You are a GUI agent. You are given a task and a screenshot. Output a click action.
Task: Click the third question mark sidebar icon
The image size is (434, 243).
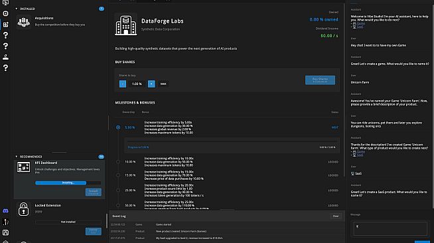pyautogui.click(x=5, y=68)
